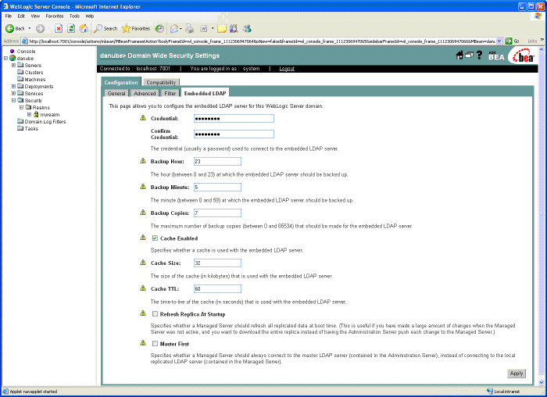Click warning icon next to Master First
The width and height of the screenshot is (547, 397).
tap(143, 343)
